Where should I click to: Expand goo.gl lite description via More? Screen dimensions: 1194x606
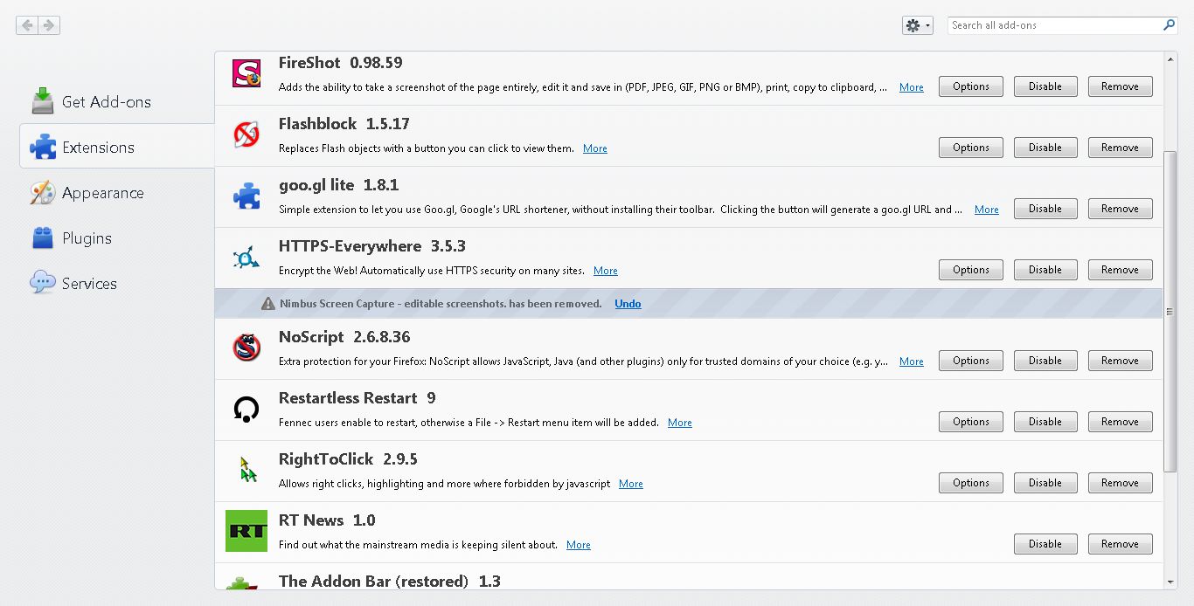986,210
